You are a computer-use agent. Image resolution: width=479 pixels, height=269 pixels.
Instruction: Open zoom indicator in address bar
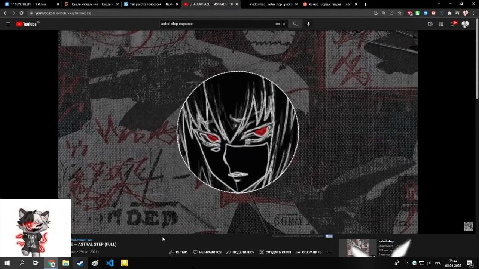[384, 13]
